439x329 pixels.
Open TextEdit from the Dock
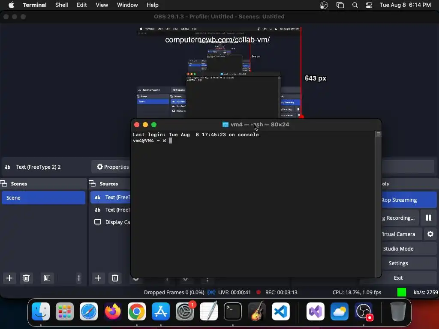pyautogui.click(x=209, y=311)
